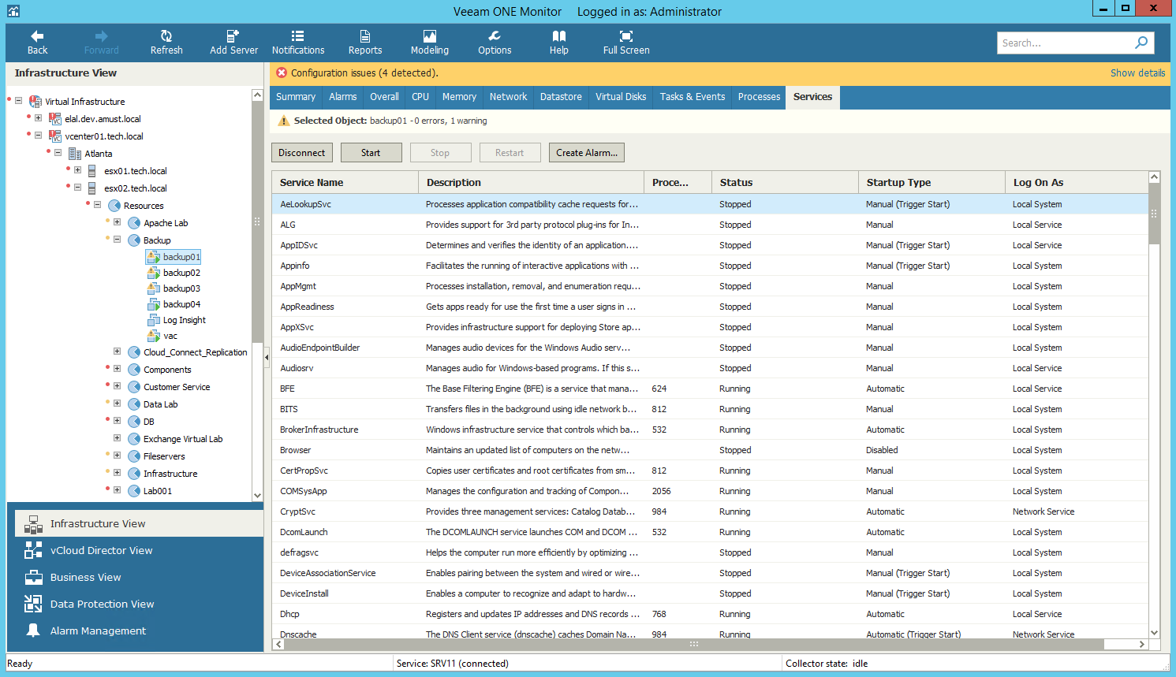The image size is (1176, 677).
Task: Open the Memory tab
Action: 459,97
